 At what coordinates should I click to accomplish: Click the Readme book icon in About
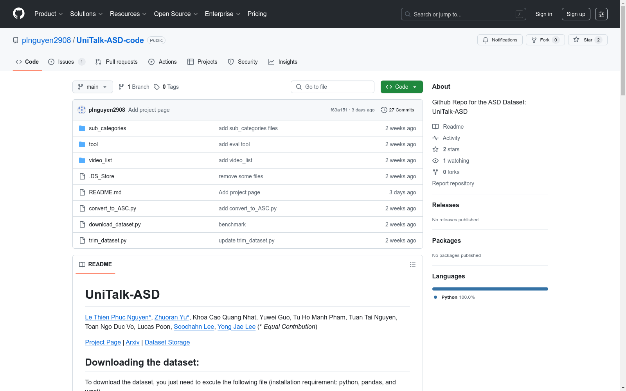(x=435, y=127)
